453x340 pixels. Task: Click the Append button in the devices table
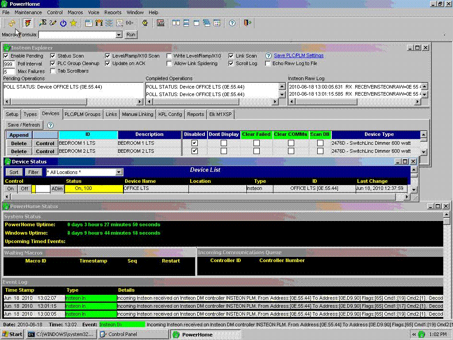pos(19,135)
